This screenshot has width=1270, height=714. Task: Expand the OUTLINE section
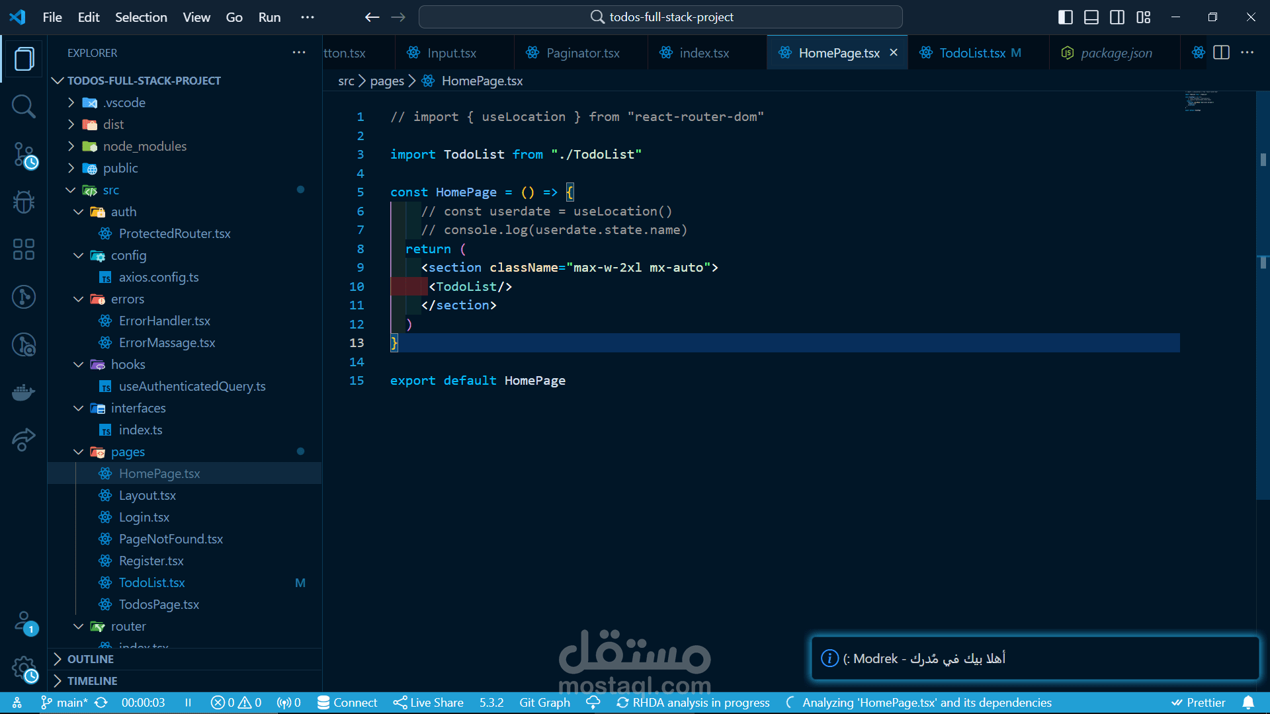(x=90, y=659)
